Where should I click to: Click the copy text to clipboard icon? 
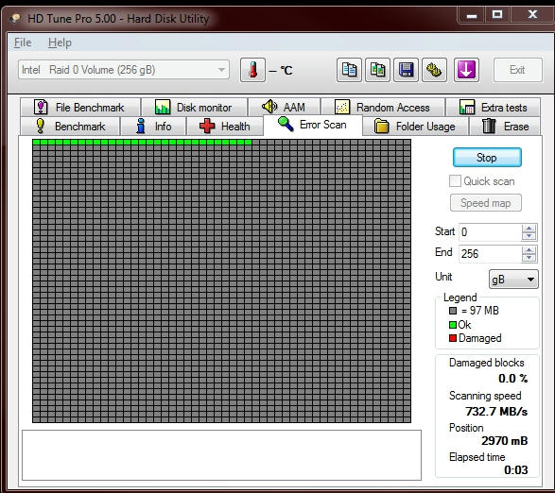point(349,70)
